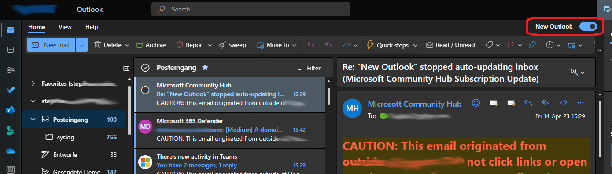
Task: Mark message Read / Unread
Action: pyautogui.click(x=450, y=45)
